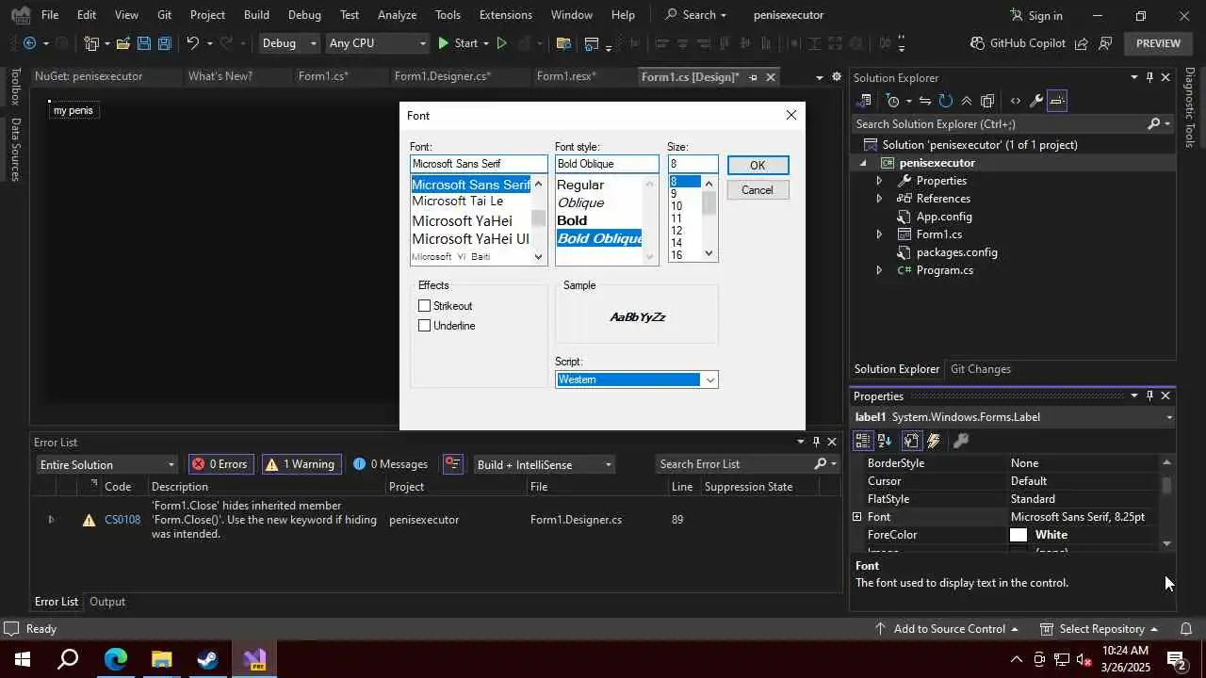The height and width of the screenshot is (678, 1206).
Task: Expand References node in Solution Explorer
Action: pos(879,198)
